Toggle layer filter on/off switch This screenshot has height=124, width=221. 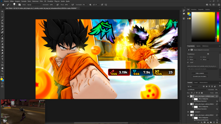click(x=220, y=86)
